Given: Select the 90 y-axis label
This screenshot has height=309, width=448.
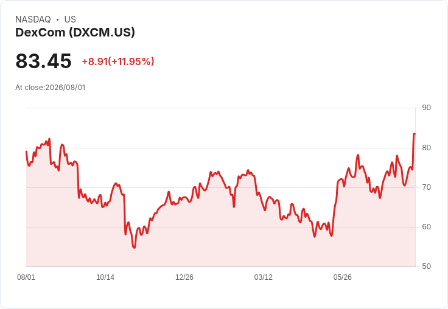Looking at the screenshot, I should click(x=426, y=108).
